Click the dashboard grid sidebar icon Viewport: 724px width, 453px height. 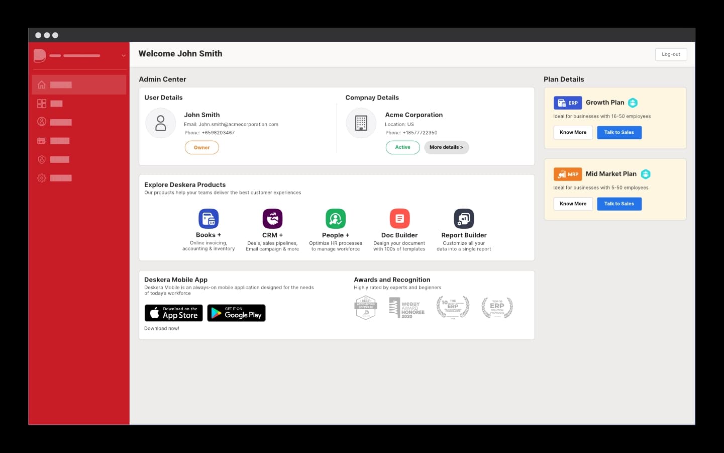42,104
